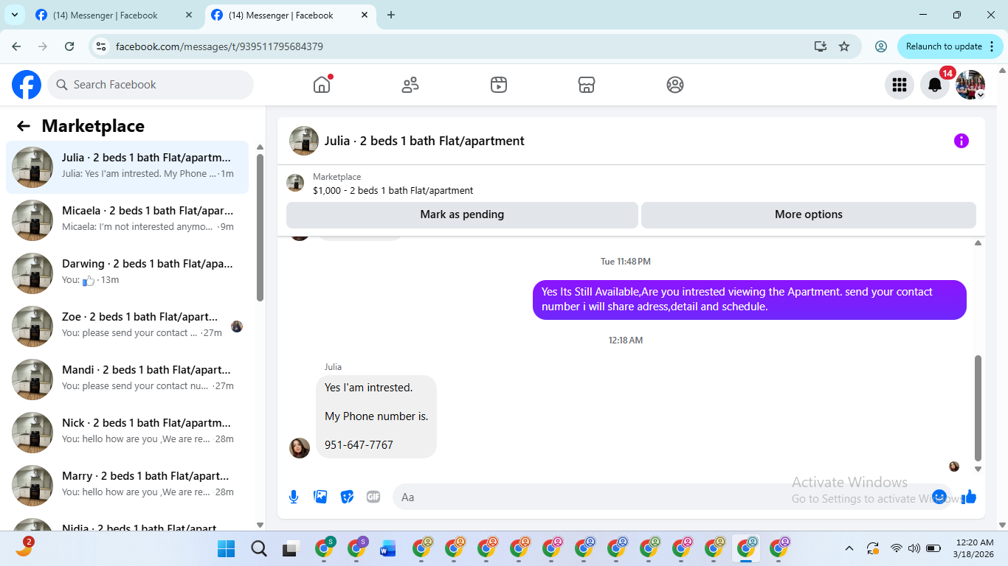Open the Marketplace storefront icon
Screen dimensions: 1008x566
click(x=587, y=85)
